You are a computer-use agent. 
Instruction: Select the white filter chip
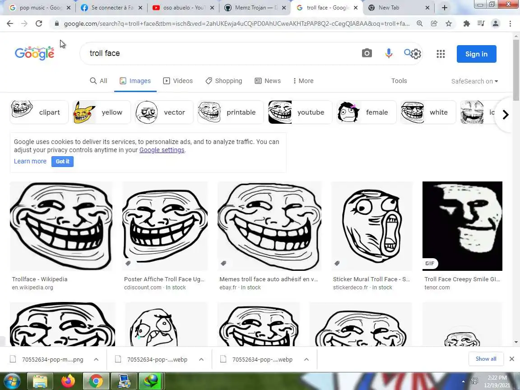[428, 112]
